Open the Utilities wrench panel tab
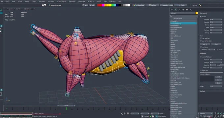The height and width of the screenshot is (118, 224). pyautogui.click(x=191, y=10)
